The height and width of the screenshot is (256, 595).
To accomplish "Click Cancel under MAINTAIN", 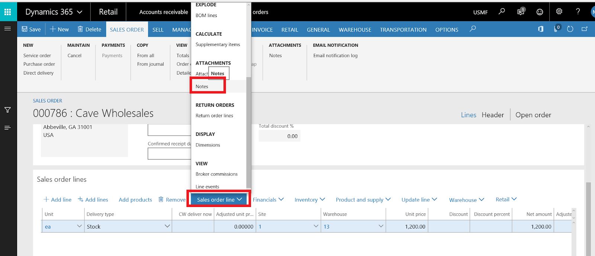I will coord(74,56).
